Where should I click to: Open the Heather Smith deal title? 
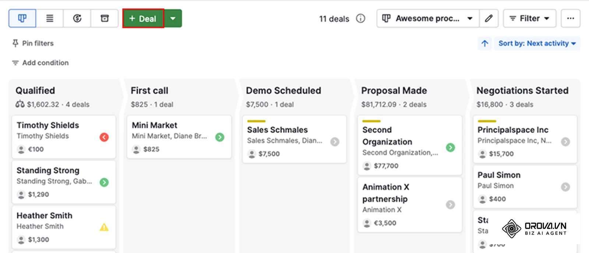click(45, 216)
